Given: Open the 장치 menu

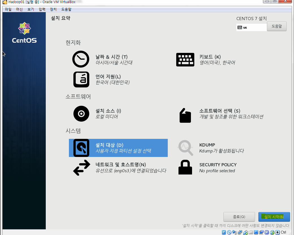Looking at the screenshot, I should (x=53, y=9).
